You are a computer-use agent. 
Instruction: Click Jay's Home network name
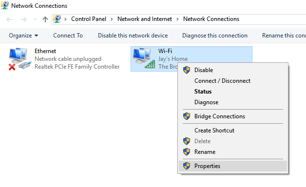pyautogui.click(x=173, y=59)
